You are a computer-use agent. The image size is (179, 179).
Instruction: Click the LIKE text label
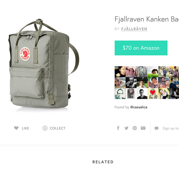[x=25, y=128]
